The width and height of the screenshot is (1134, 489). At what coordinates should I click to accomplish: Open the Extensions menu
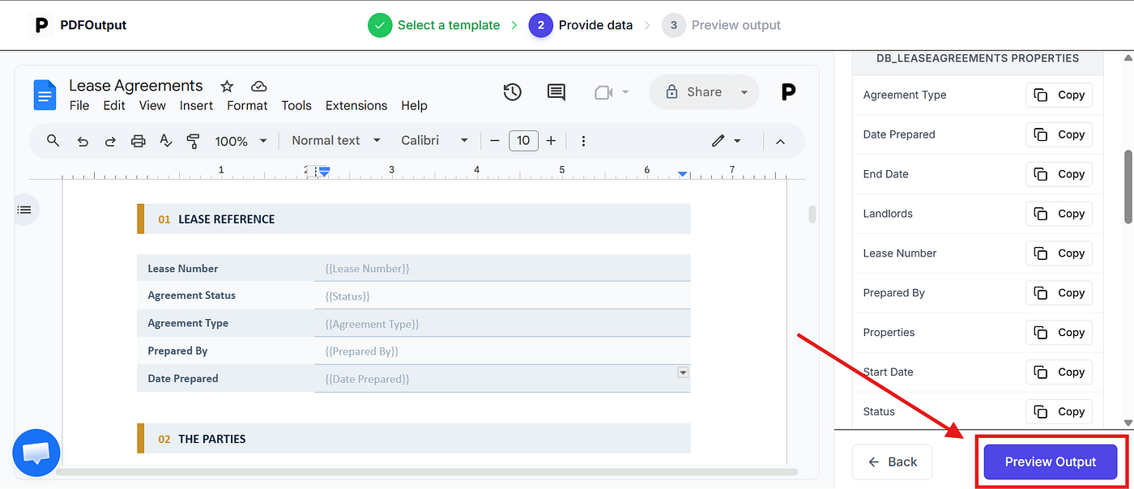356,105
